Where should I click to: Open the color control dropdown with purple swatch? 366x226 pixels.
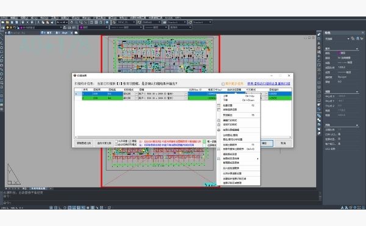click(x=94, y=27)
